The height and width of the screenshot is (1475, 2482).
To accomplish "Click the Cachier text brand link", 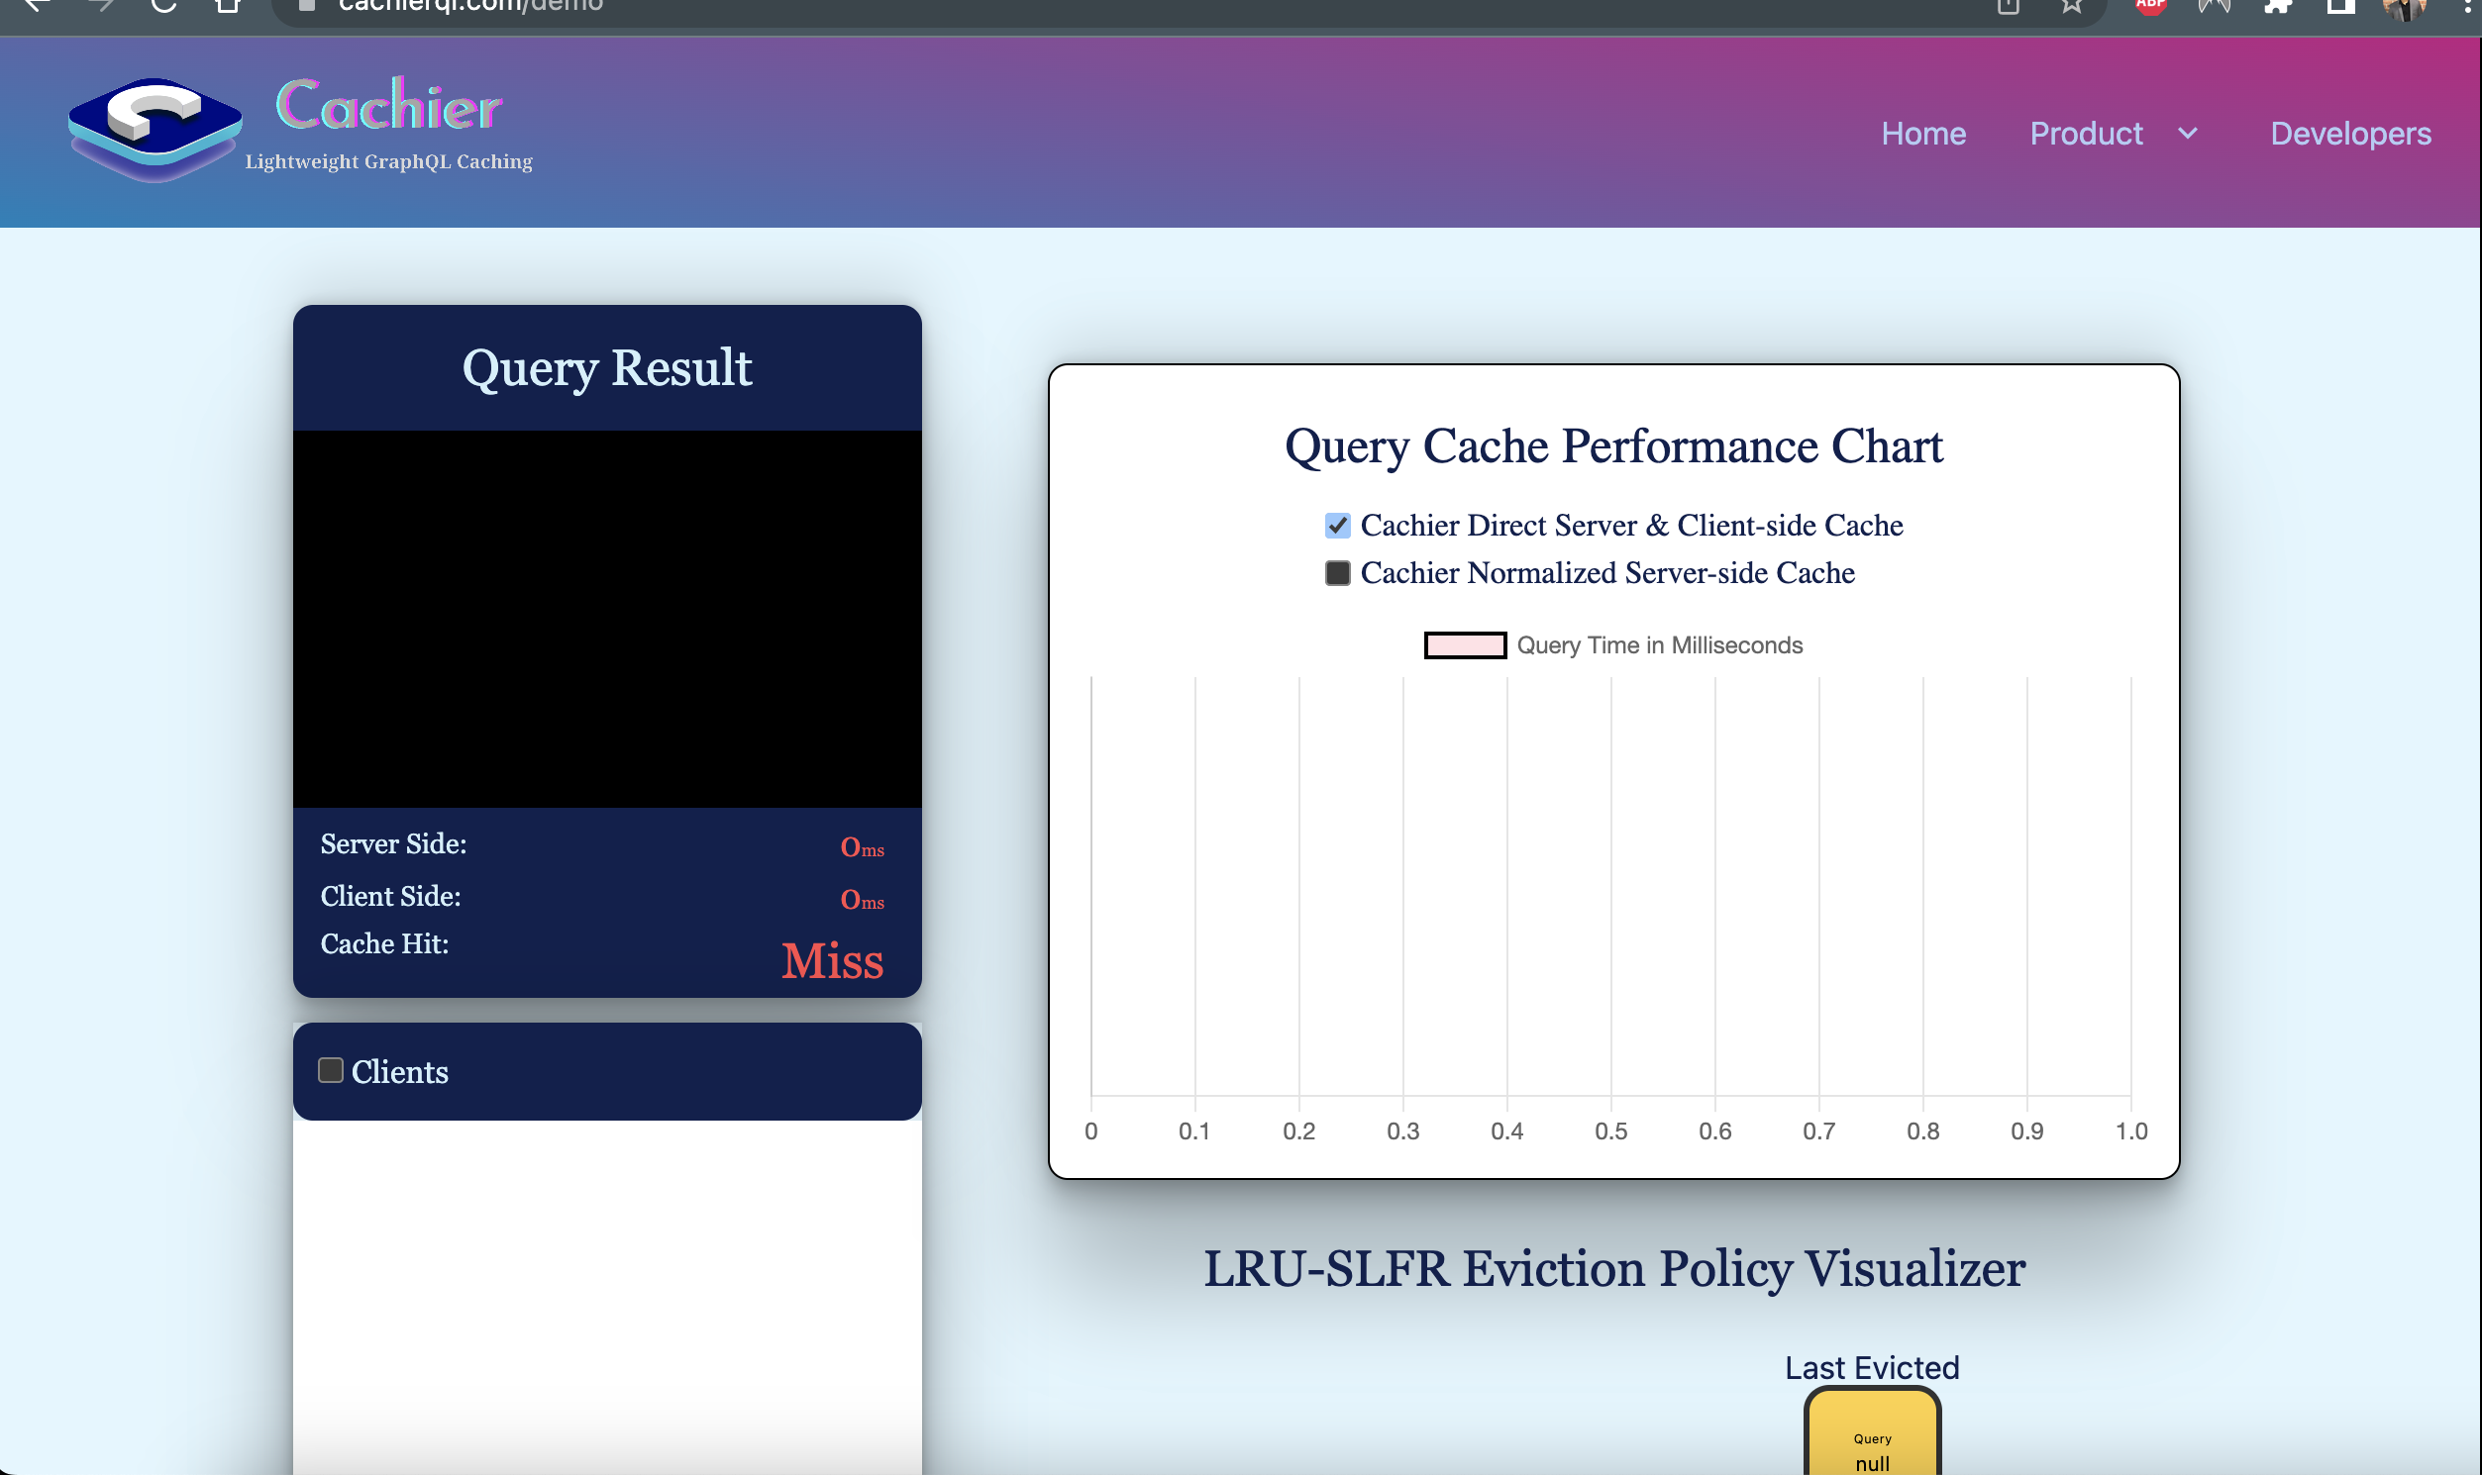I will click(388, 109).
